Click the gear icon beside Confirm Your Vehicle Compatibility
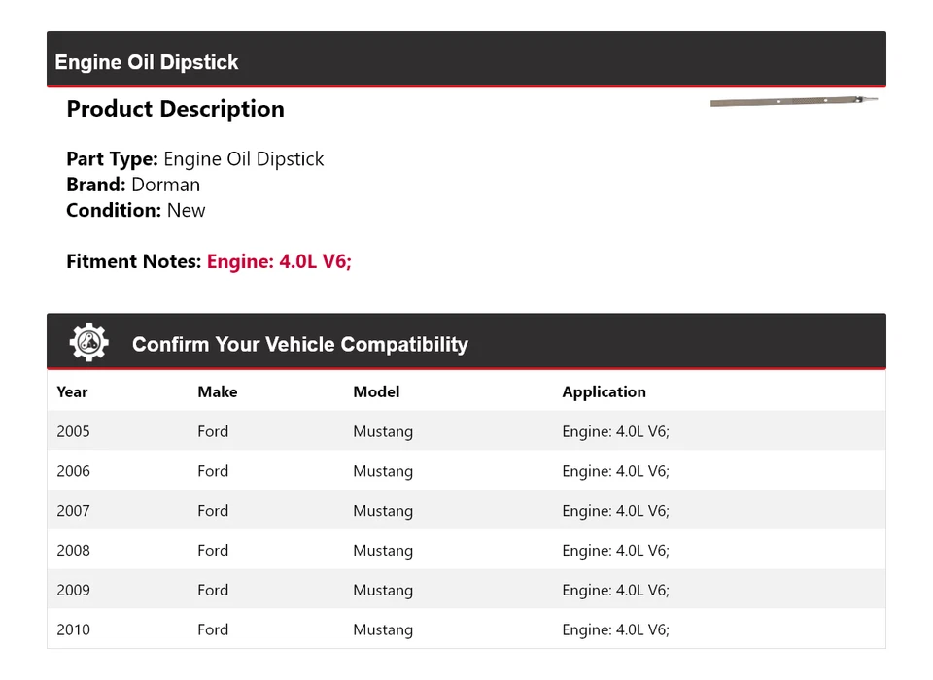 [x=89, y=343]
